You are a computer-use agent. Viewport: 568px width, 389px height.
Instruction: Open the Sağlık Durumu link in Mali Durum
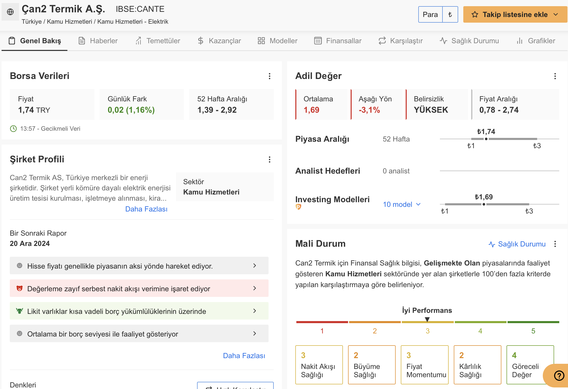(517, 244)
